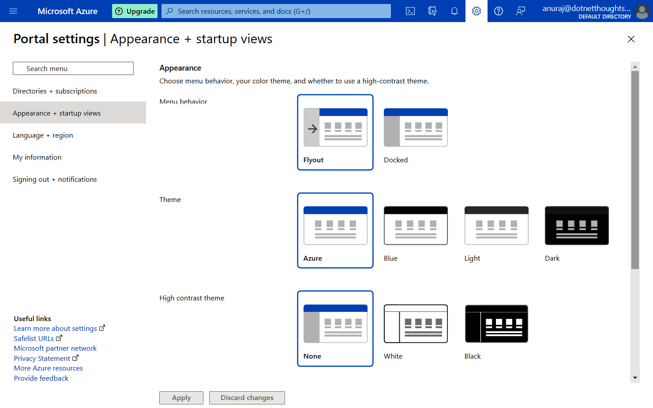Click Discard changes button
The height and width of the screenshot is (408, 653).
tap(247, 398)
